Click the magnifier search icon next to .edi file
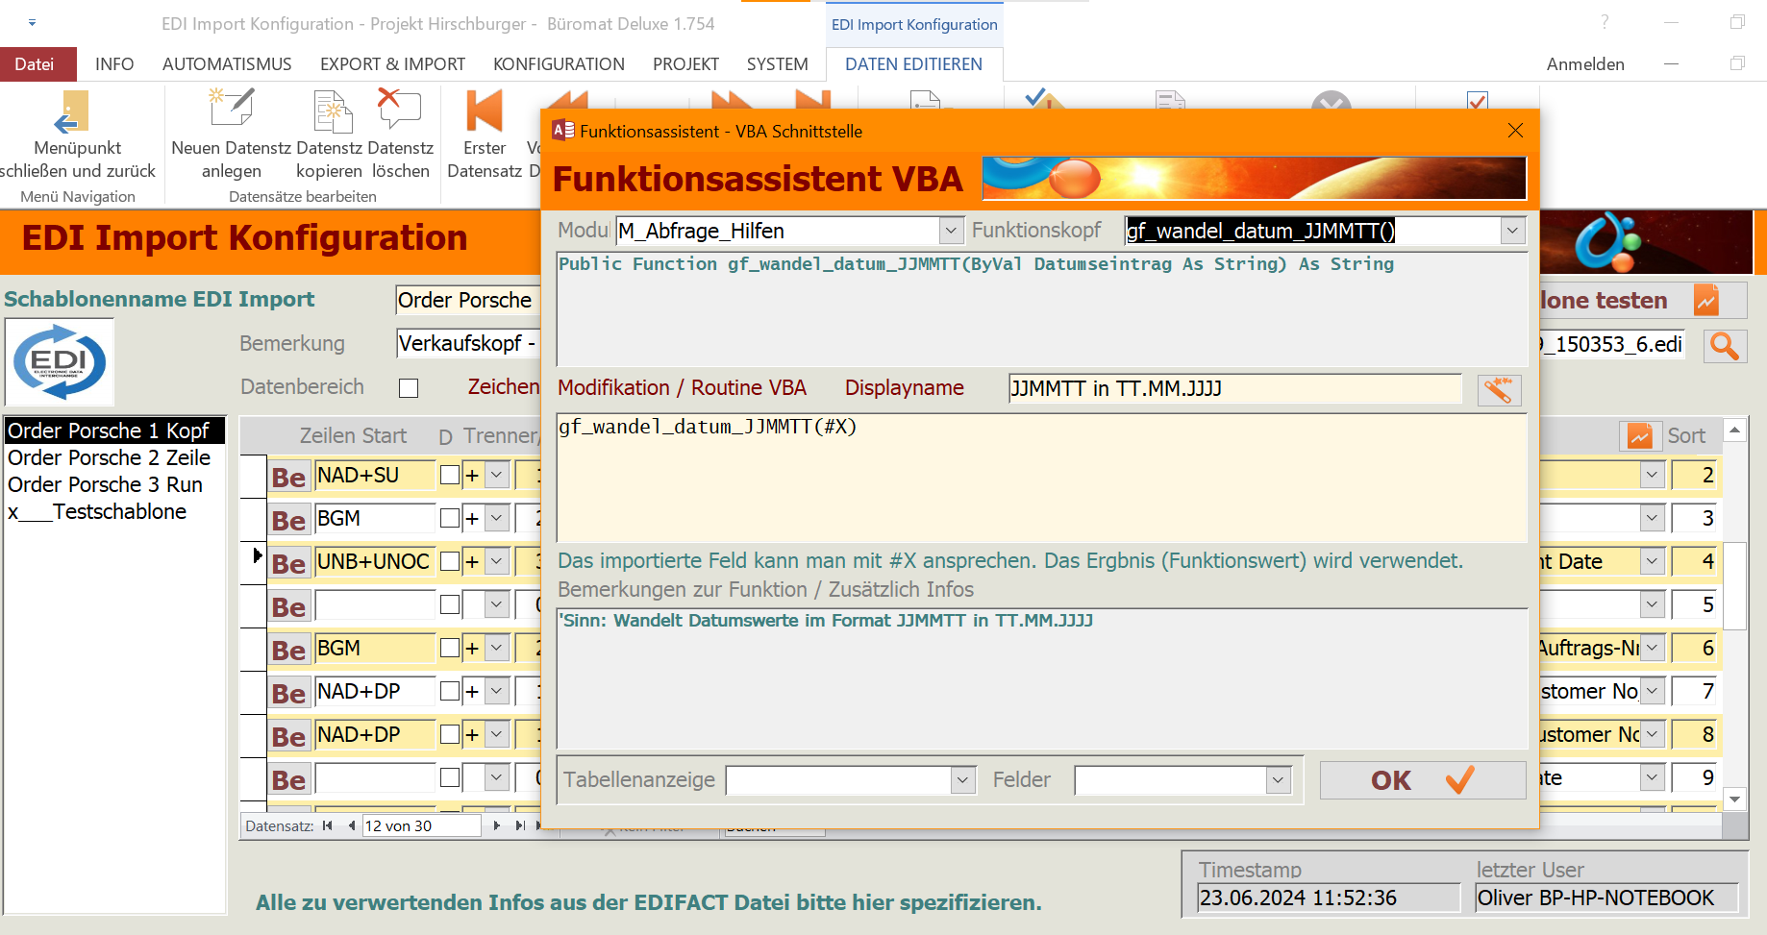Screen dimensions: 1767x935 click(x=1724, y=346)
